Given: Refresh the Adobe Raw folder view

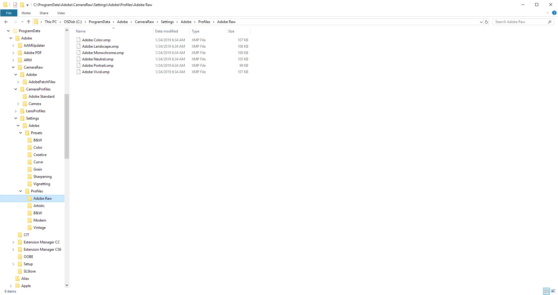Looking at the screenshot, I should (487, 22).
